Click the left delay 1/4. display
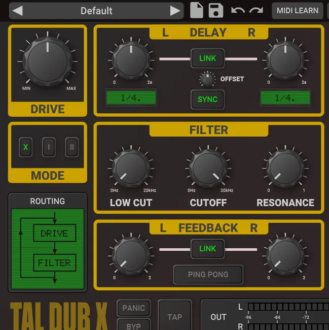 (131, 98)
